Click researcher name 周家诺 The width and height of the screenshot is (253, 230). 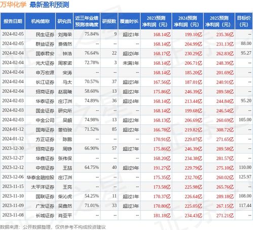65,63
